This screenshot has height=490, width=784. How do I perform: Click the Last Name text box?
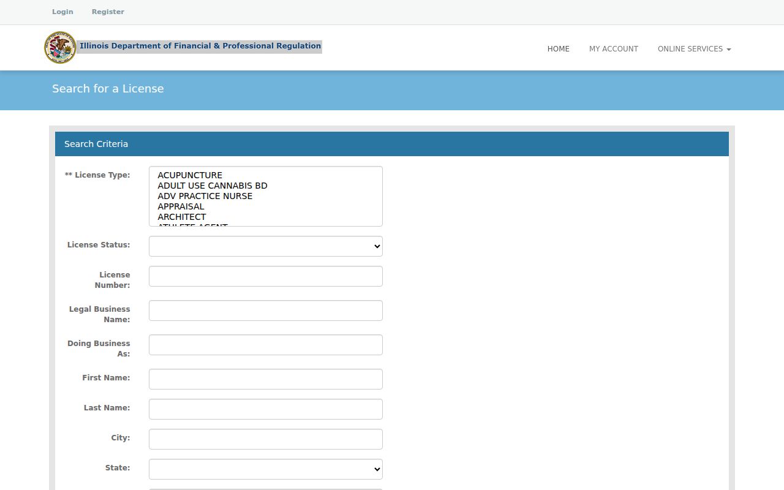(266, 409)
